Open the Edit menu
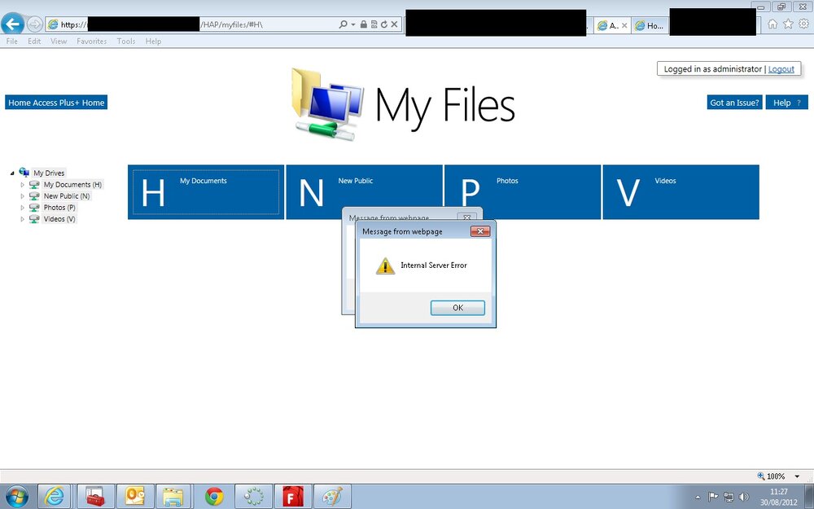 click(34, 41)
